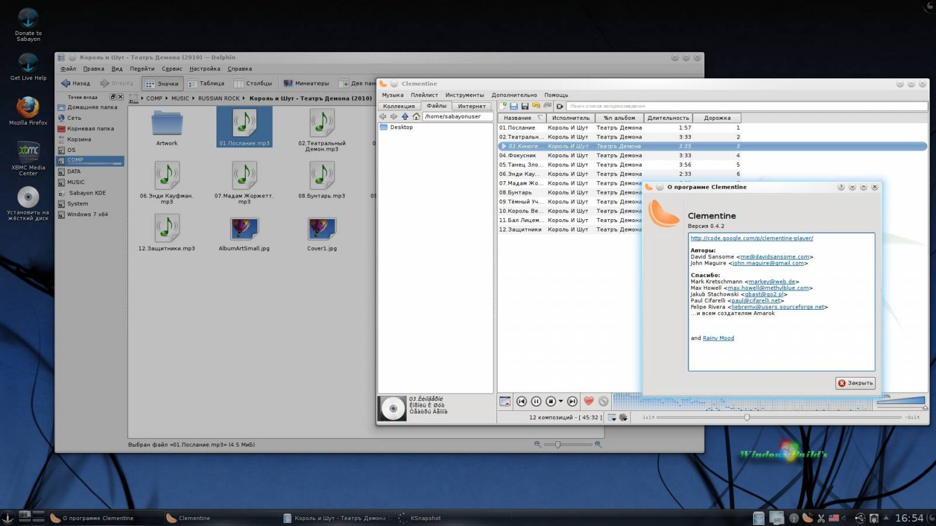Click the new playlist icon in Clementine toolbar
The height and width of the screenshot is (526, 936).
click(503, 106)
